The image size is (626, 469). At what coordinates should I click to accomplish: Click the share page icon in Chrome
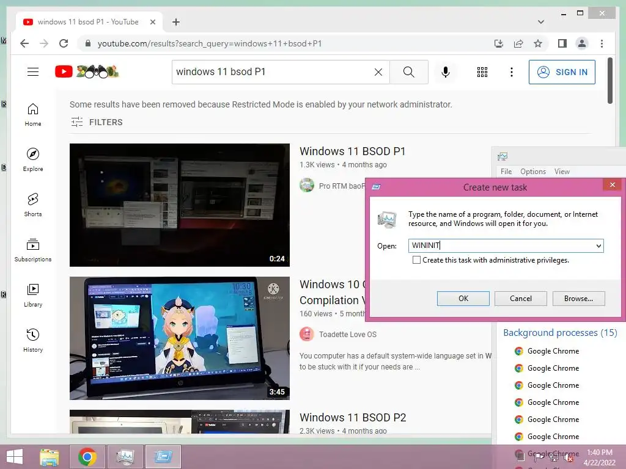[518, 43]
